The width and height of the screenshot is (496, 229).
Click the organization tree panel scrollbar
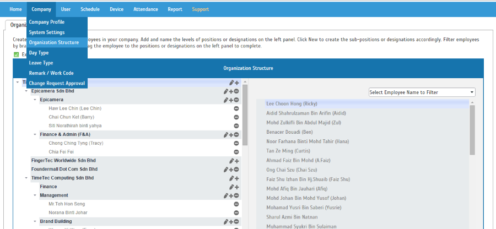coord(245,115)
